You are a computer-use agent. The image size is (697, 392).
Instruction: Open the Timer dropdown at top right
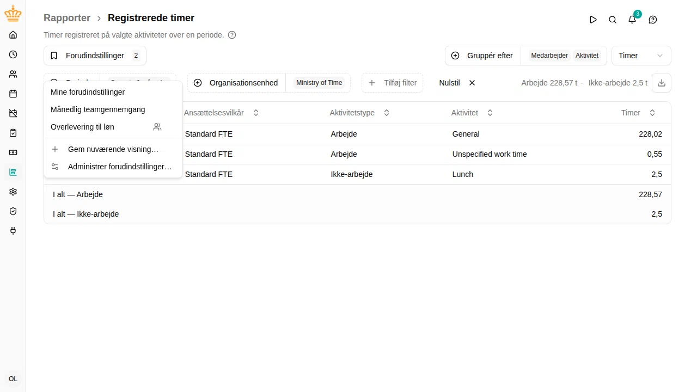click(x=641, y=56)
